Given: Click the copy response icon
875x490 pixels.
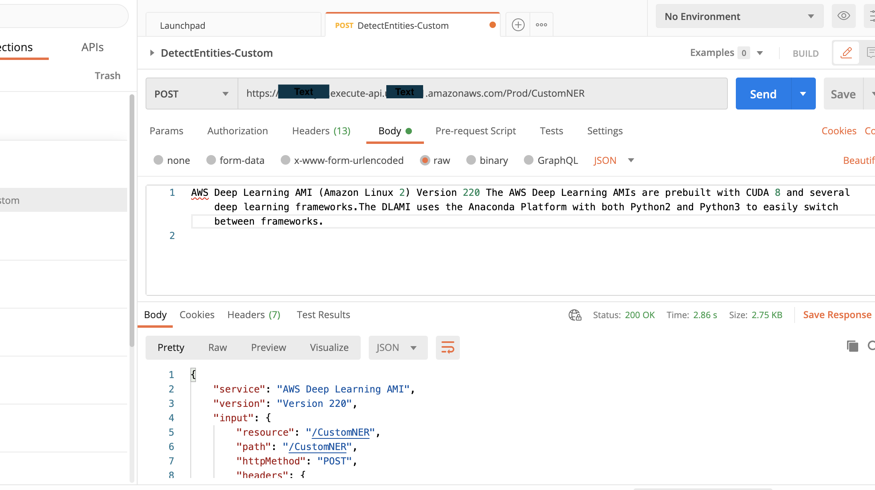Looking at the screenshot, I should tap(852, 347).
